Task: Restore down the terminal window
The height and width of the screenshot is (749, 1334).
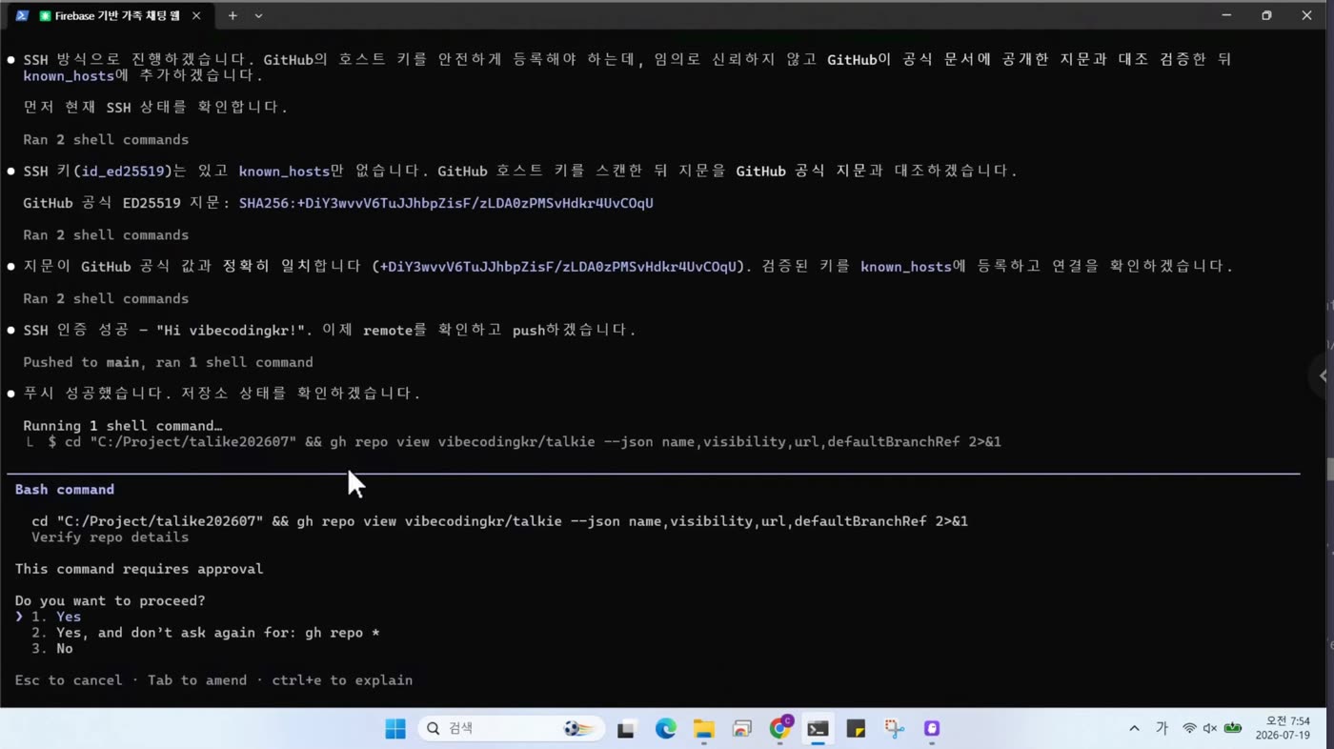Action: 1266,15
